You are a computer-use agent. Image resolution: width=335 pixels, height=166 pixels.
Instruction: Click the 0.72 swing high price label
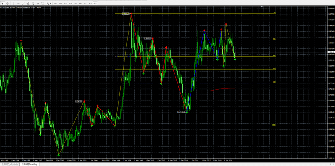point(79,101)
